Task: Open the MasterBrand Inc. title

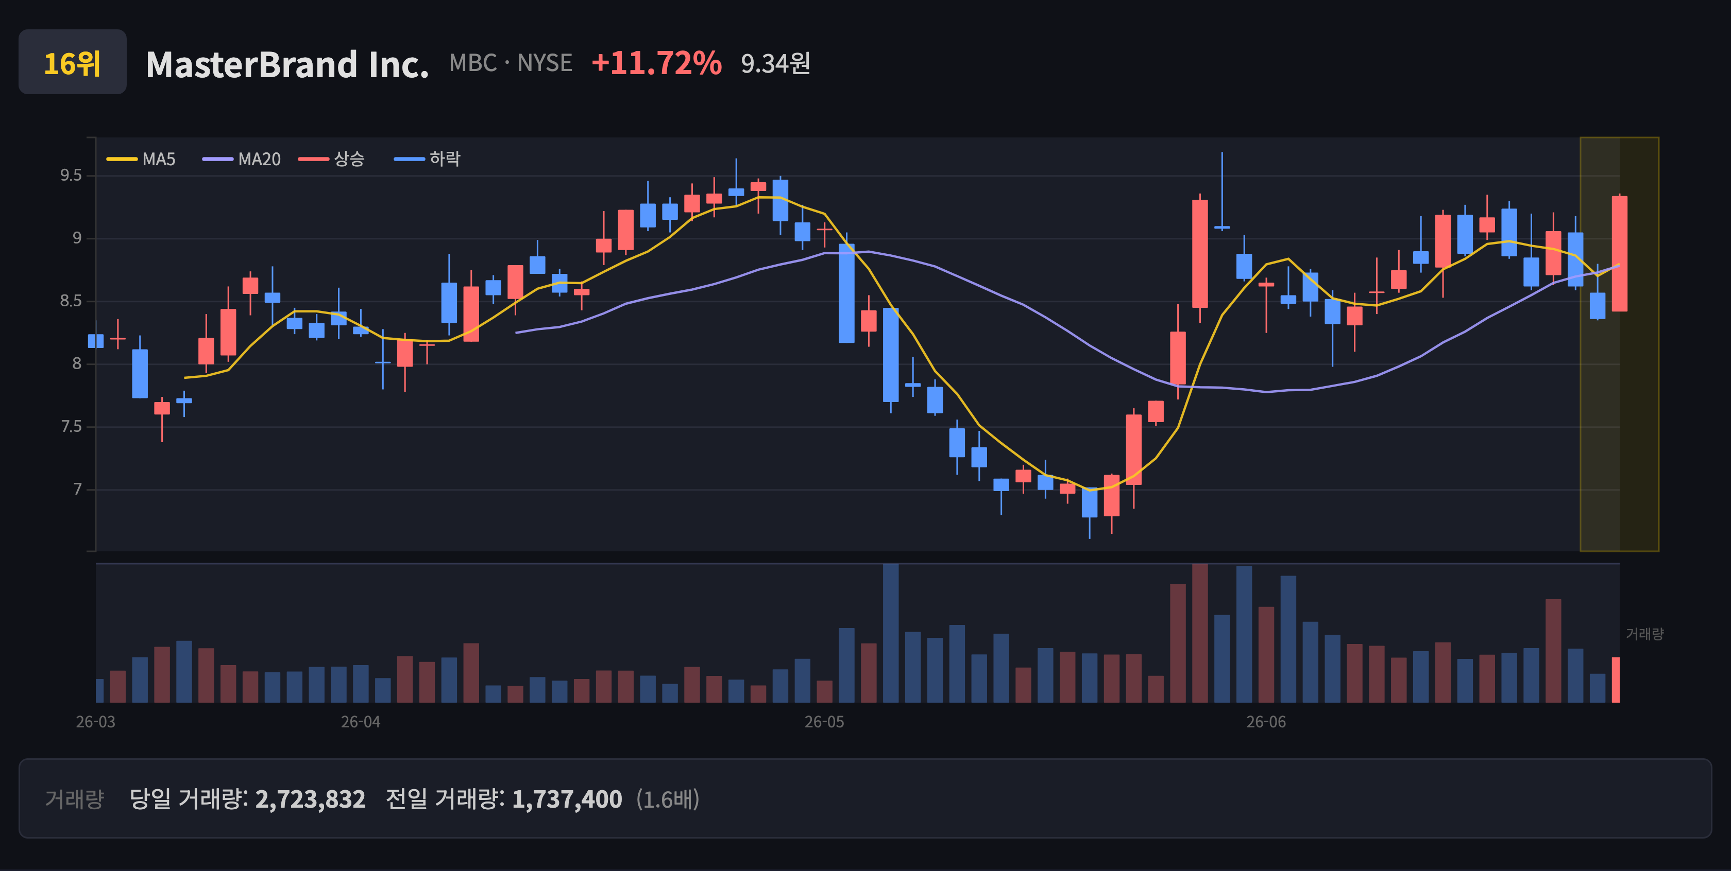Action: [x=287, y=64]
